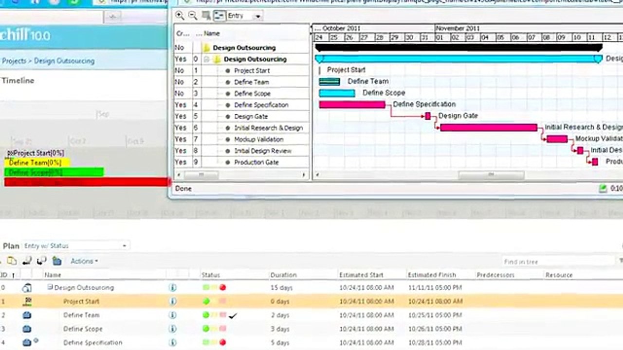Click the cyan Define Scope Gantt bar
The height and width of the screenshot is (350, 623).
337,93
